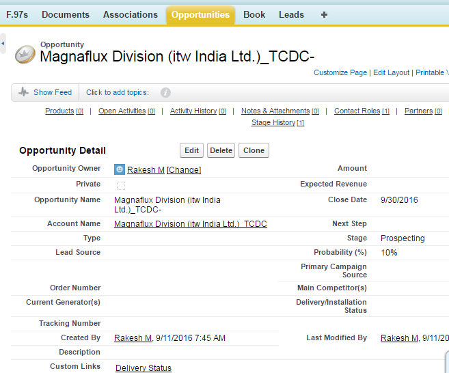This screenshot has width=449, height=373.
Task: Open the Edit Layout link
Action: [x=391, y=72]
